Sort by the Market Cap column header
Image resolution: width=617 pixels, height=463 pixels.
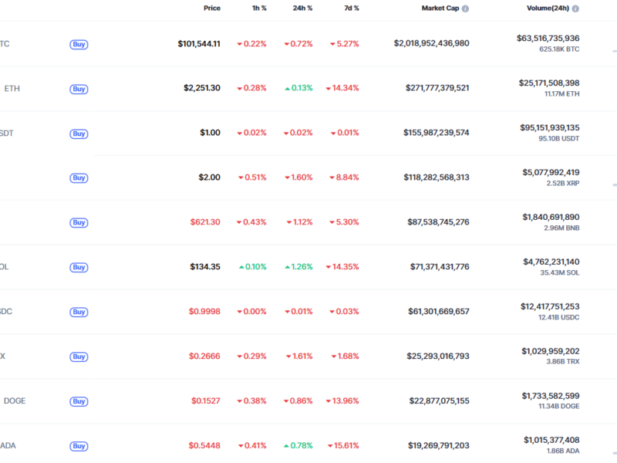pos(440,8)
